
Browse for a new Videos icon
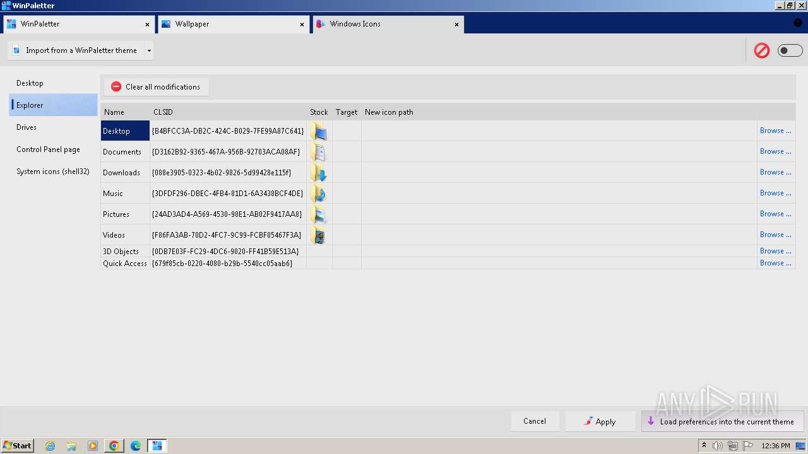[x=776, y=235]
